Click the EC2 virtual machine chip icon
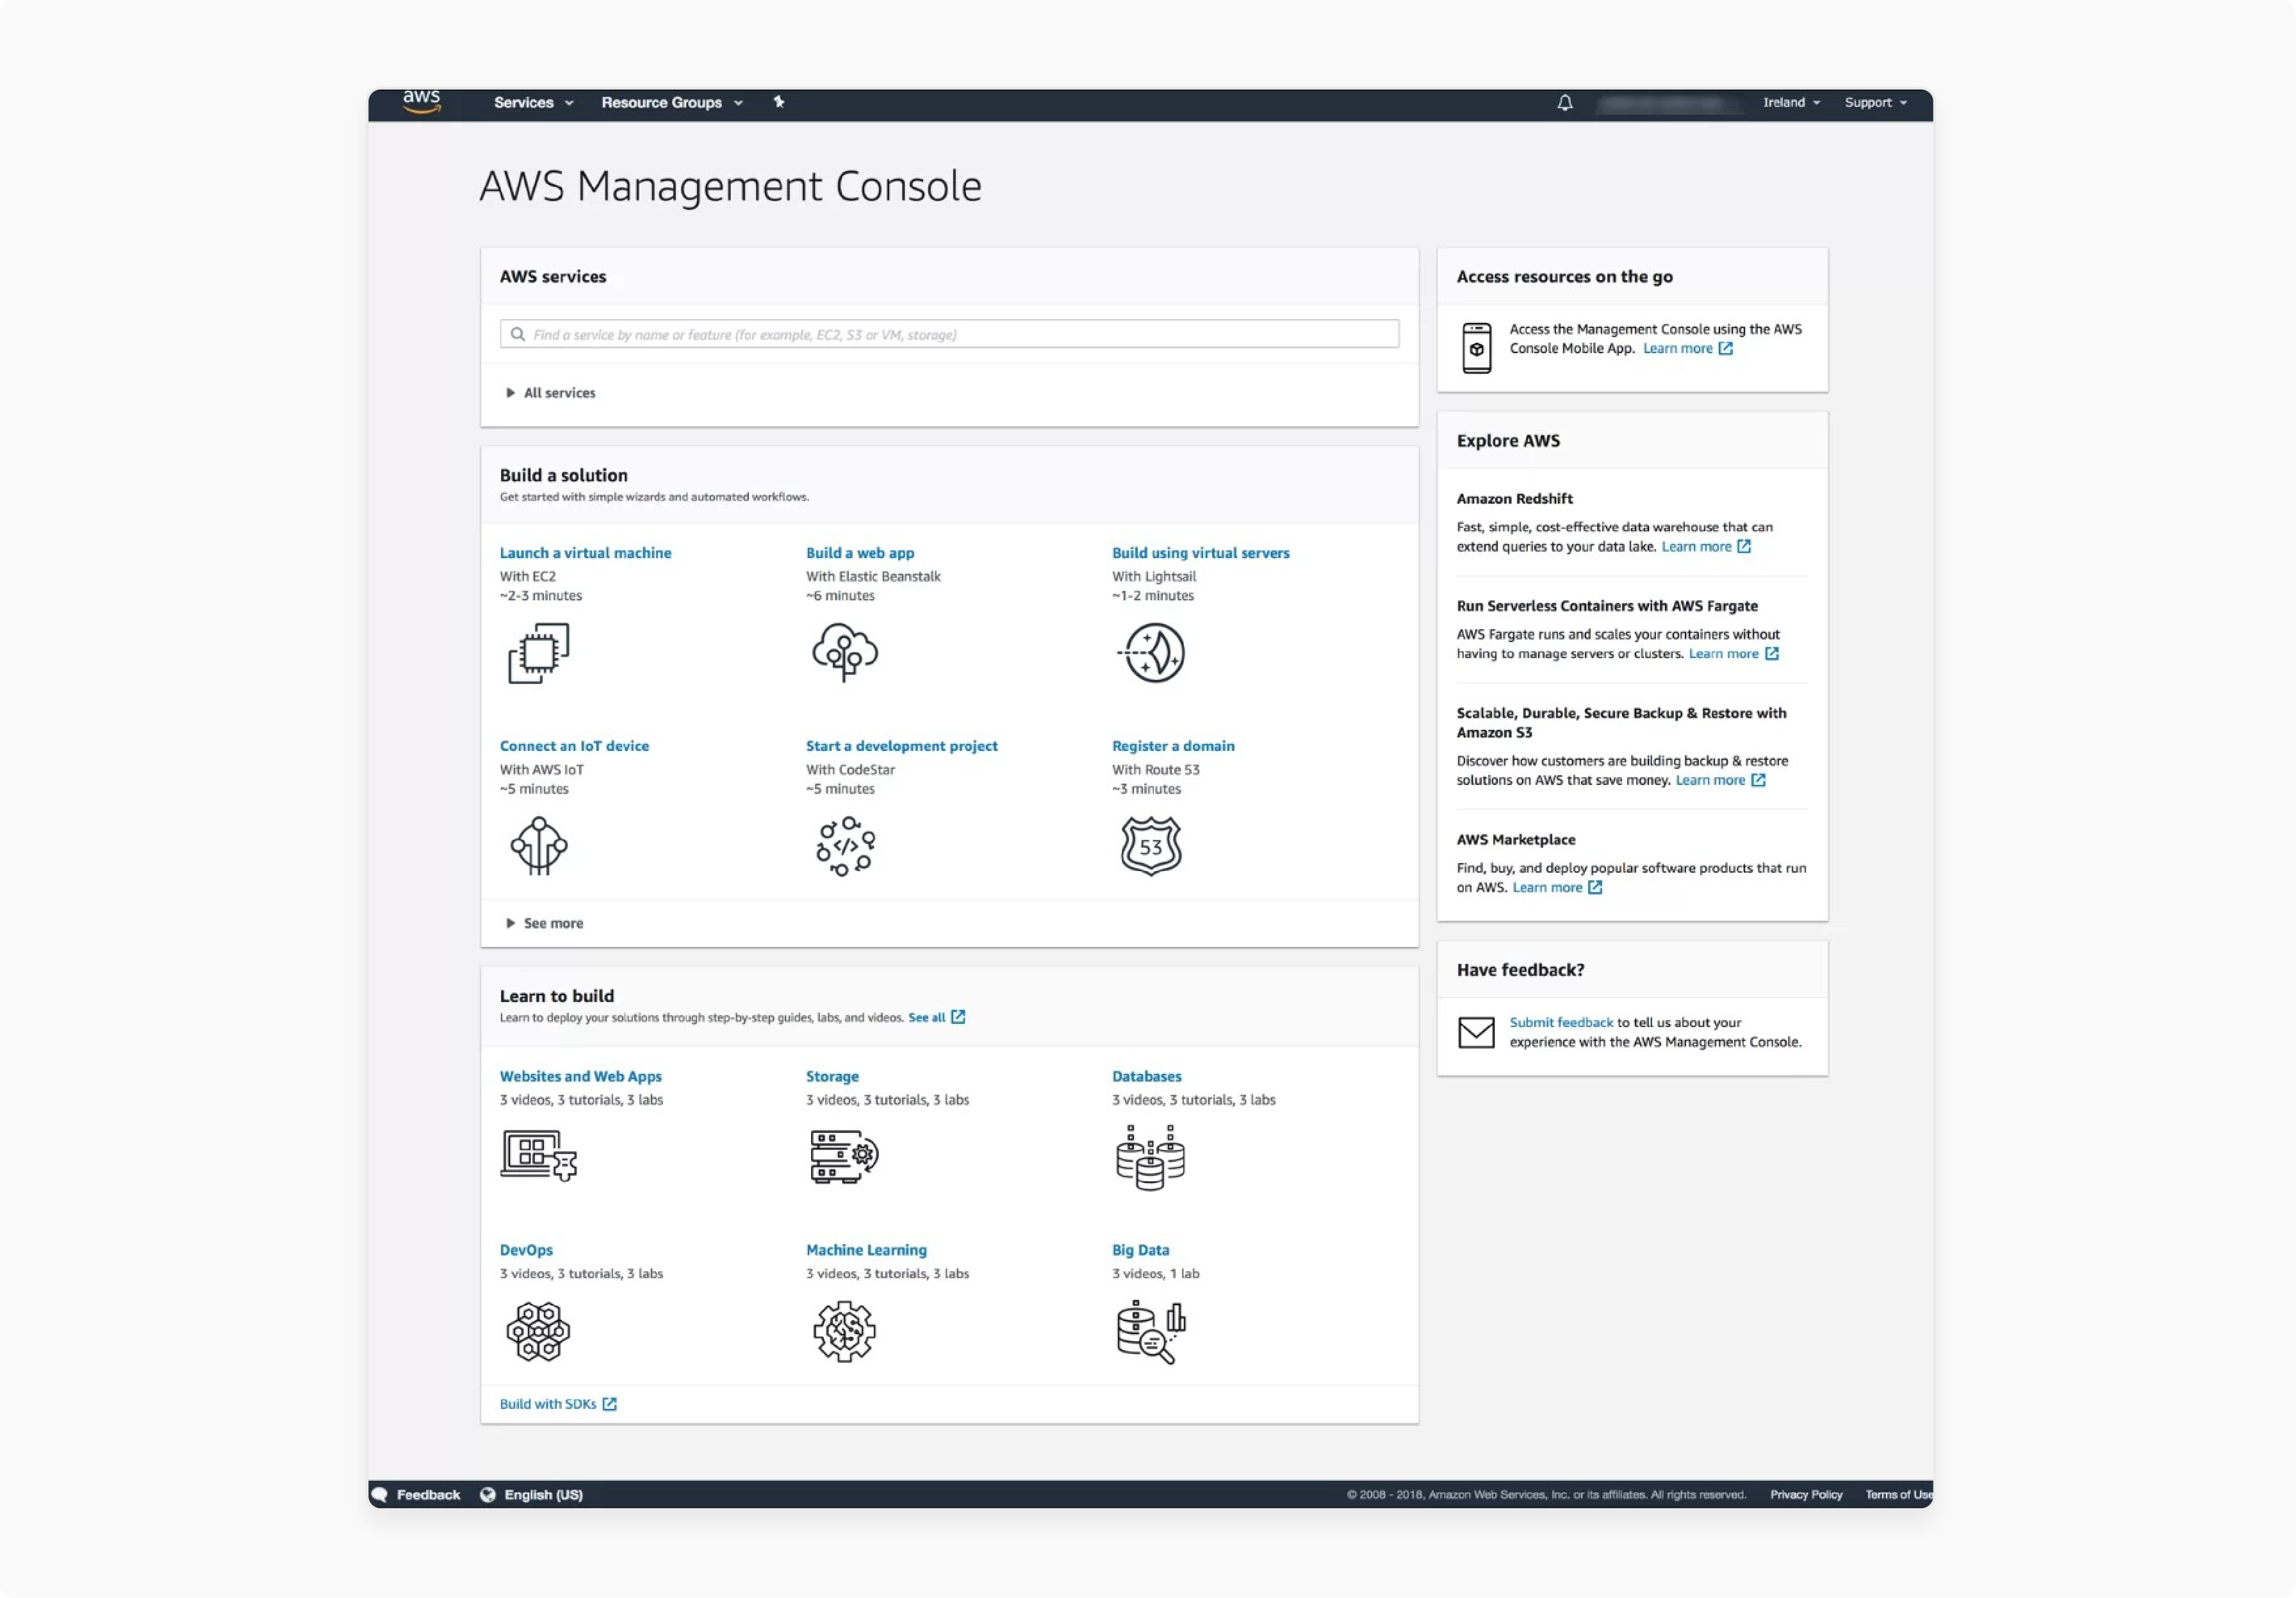This screenshot has height=1598, width=2296. point(538,653)
